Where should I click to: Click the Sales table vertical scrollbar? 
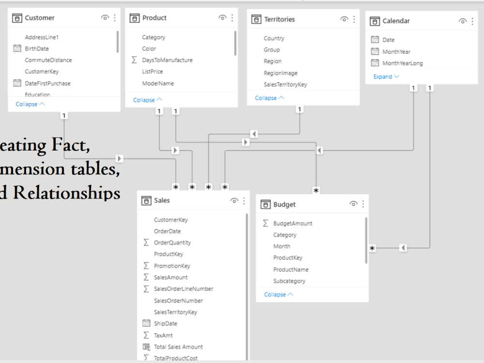pos(247,286)
